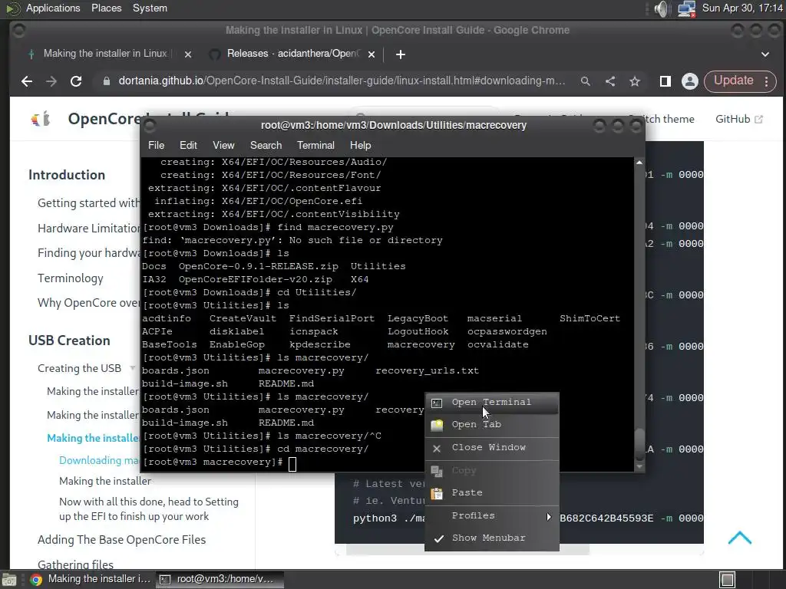Open 'Adding The Base OpenCore Files' link
The image size is (786, 589).
tap(122, 540)
